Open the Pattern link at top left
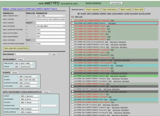The image size is (160, 116). coord(30,9)
